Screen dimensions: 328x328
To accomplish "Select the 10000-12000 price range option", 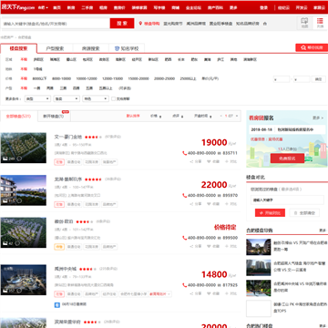I will click(x=87, y=78).
